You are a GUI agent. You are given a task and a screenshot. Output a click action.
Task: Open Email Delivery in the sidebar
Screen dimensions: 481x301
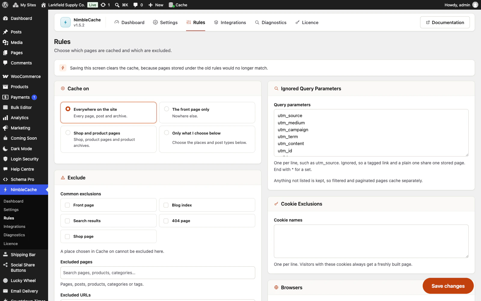tap(24, 291)
